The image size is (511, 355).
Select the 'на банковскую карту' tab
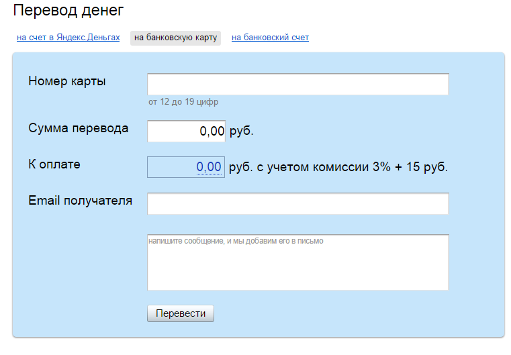[175, 38]
